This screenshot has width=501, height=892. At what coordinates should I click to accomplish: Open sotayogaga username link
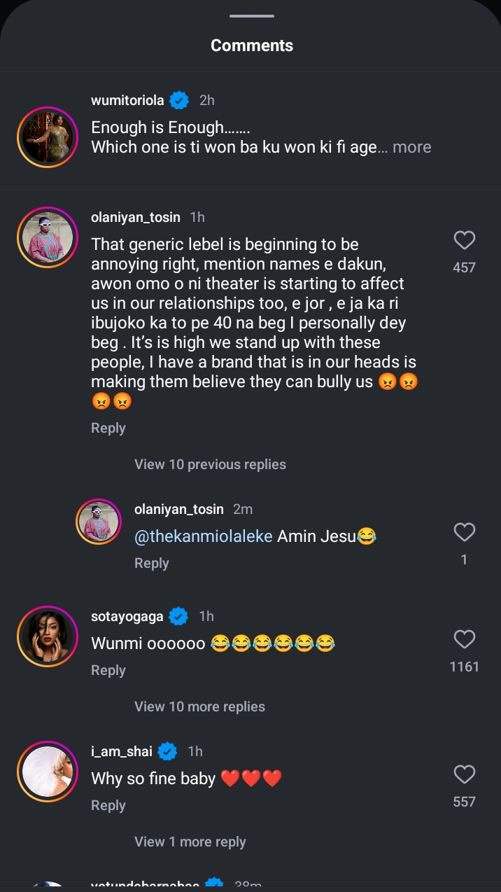click(127, 616)
